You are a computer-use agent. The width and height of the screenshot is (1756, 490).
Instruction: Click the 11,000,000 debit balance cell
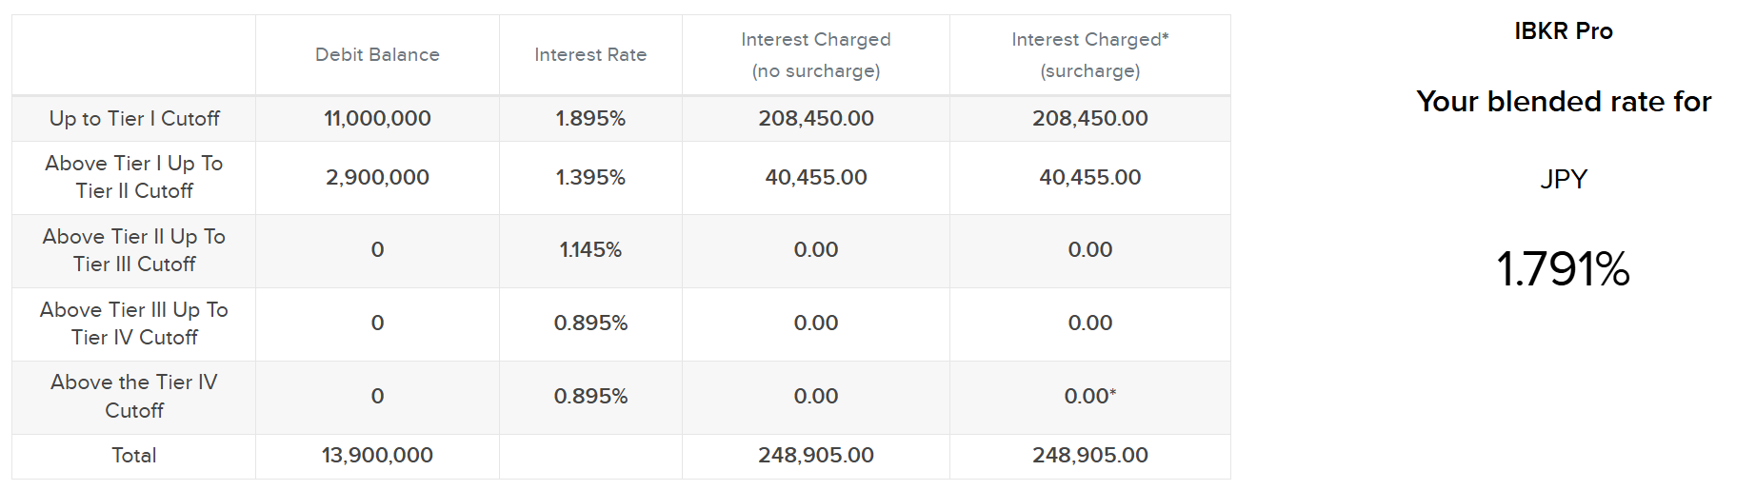(377, 119)
